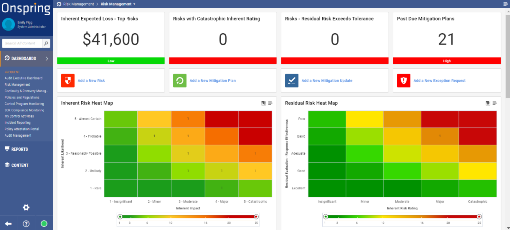The width and height of the screenshot is (510, 230).
Task: Toggle Inherent Risk Heat Map chart view icon
Action: [263, 103]
